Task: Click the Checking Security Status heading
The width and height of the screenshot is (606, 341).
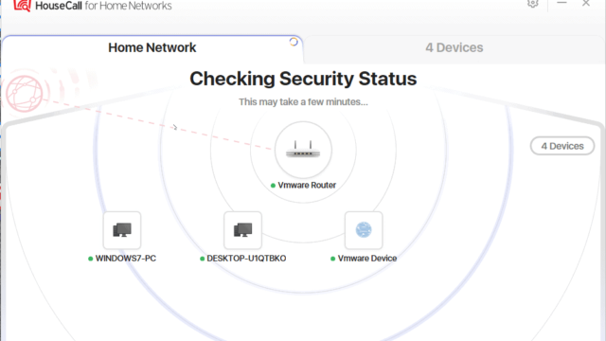Action: (303, 79)
